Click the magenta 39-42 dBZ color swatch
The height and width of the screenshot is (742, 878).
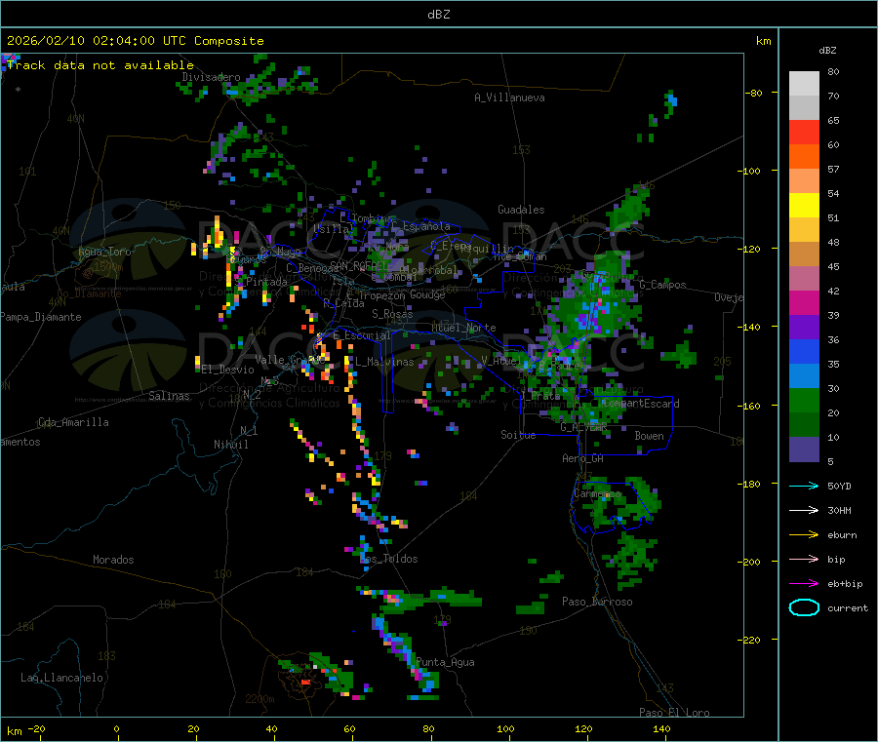pyautogui.click(x=804, y=302)
